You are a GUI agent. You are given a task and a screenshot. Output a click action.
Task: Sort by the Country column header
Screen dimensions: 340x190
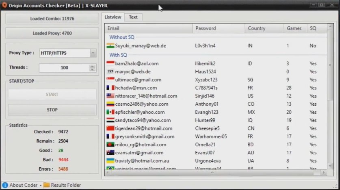tap(264, 28)
